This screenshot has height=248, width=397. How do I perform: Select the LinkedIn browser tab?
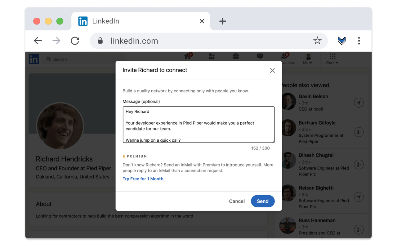[x=141, y=21]
